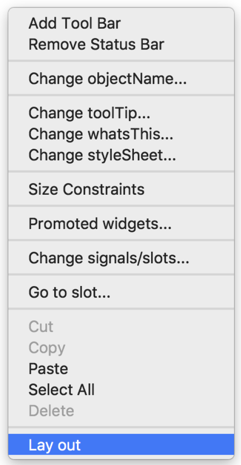Select Change whatsThis... entry
Screen dimensions: 241x465
pyautogui.click(x=121, y=134)
